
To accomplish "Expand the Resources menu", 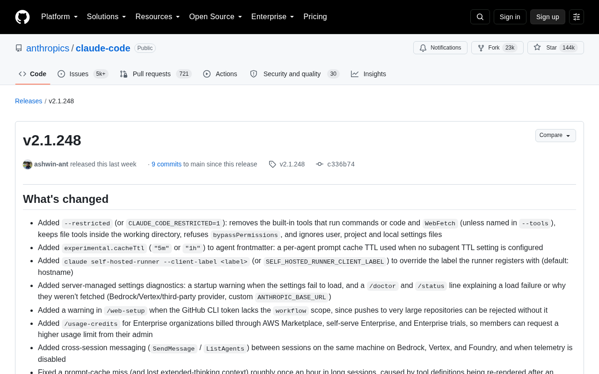I will pos(158,17).
